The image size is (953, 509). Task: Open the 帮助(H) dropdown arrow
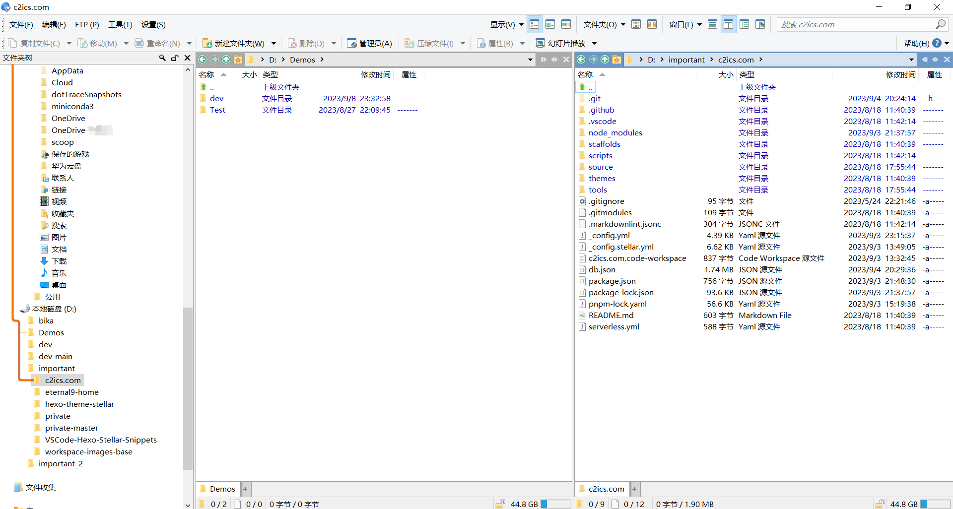pyautogui.click(x=947, y=43)
